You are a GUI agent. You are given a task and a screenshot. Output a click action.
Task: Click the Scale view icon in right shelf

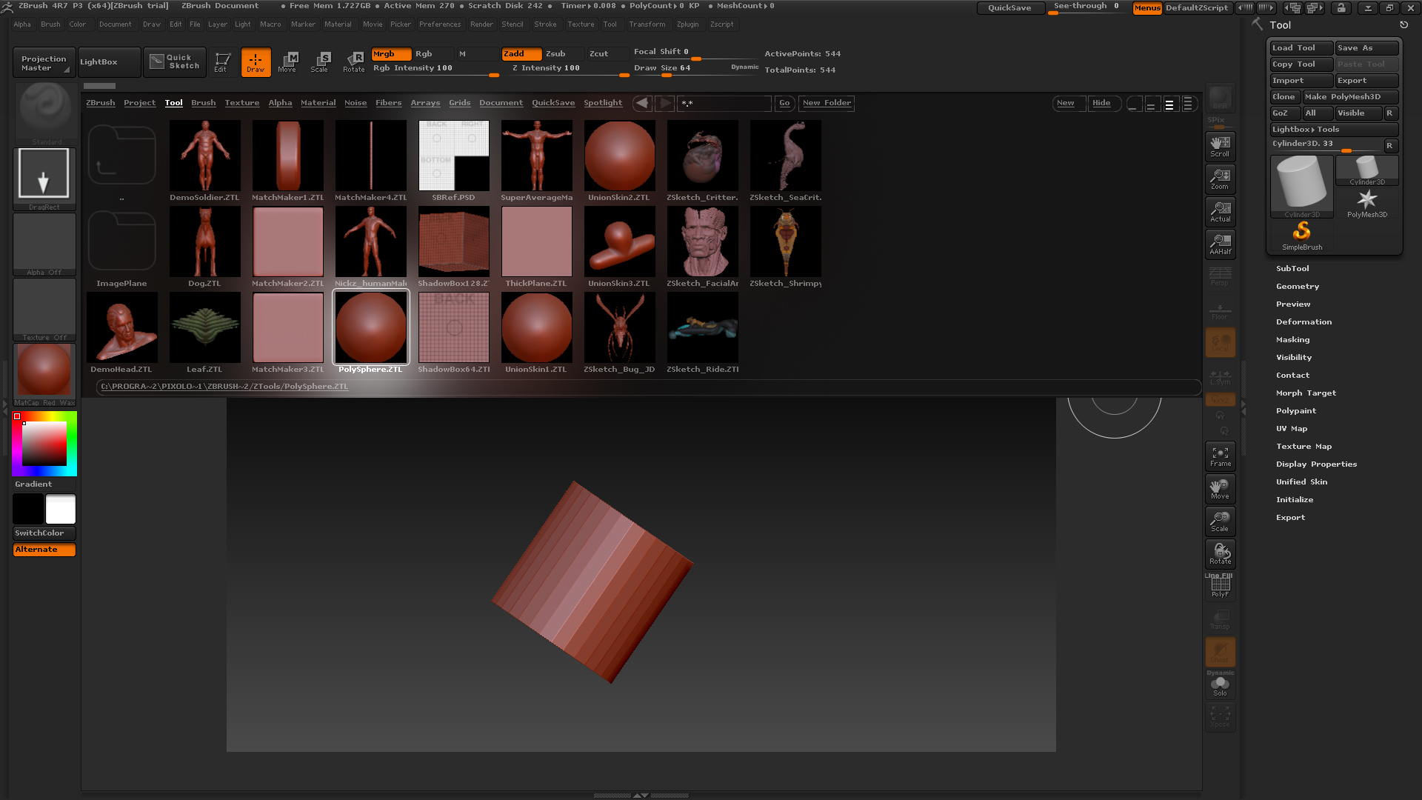pyautogui.click(x=1220, y=521)
